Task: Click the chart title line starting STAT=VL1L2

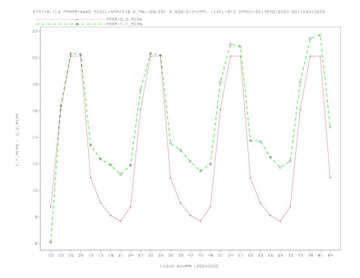Action: [x=179, y=12]
